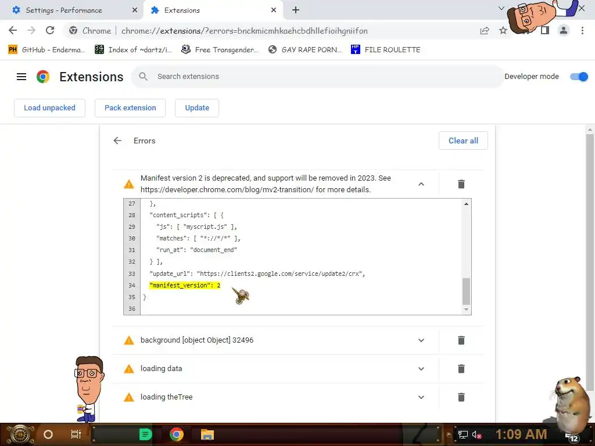Click browser Forward navigation arrow
The image size is (595, 446).
coord(31,30)
